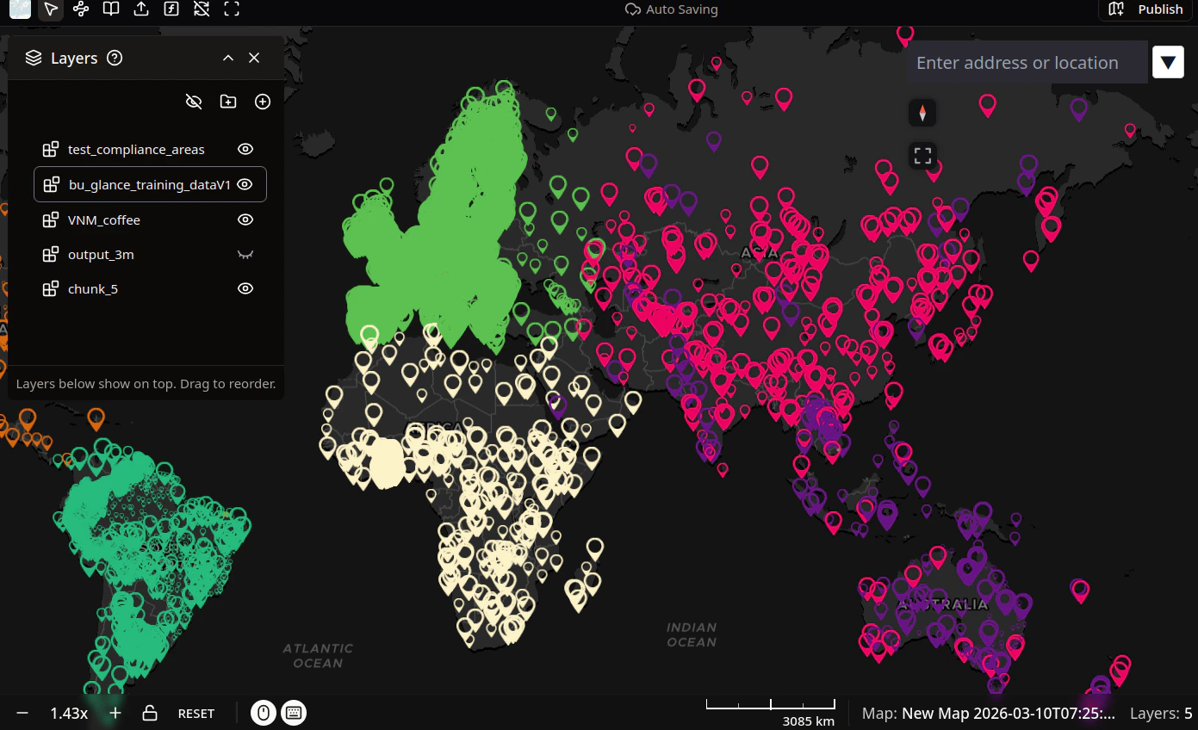This screenshot has height=730, width=1198.
Task: Open the basemap thumbnail in the top toolbar
Action: click(x=21, y=9)
